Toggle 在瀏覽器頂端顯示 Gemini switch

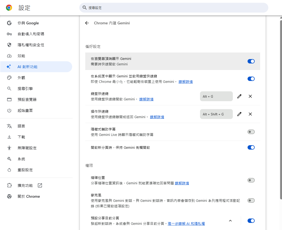pyautogui.click(x=251, y=61)
